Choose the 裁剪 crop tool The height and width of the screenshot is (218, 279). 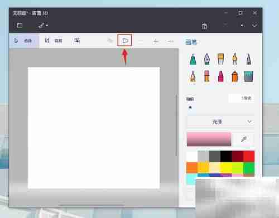[54, 41]
